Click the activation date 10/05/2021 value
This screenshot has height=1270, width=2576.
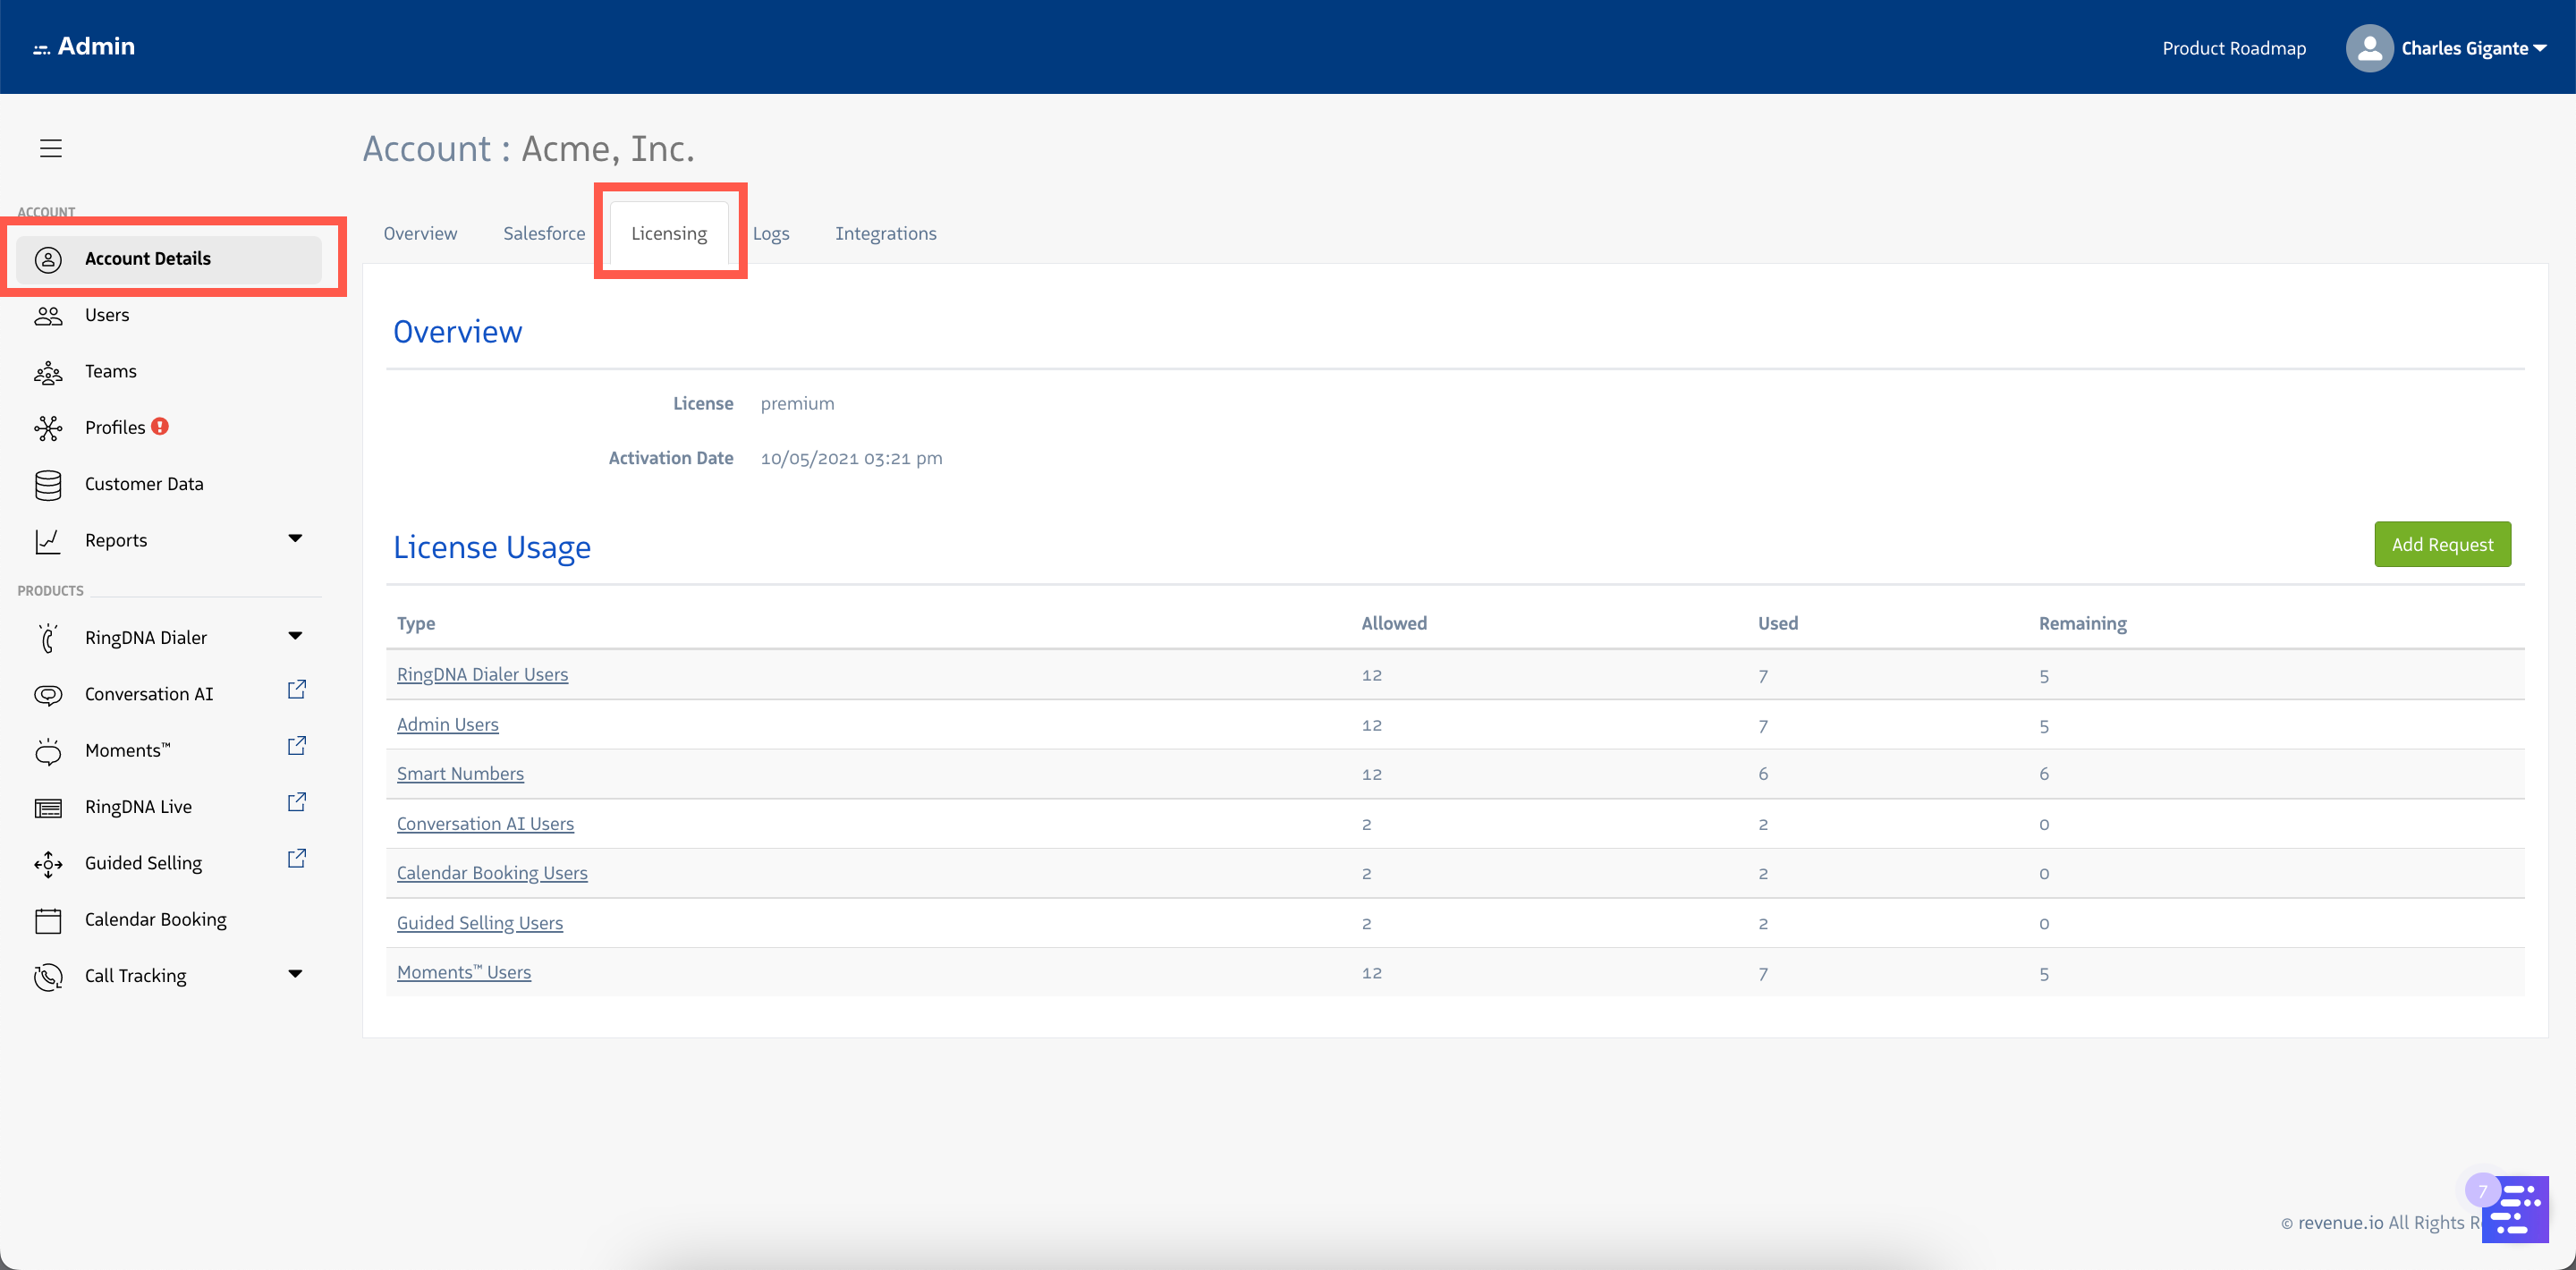tap(851, 458)
